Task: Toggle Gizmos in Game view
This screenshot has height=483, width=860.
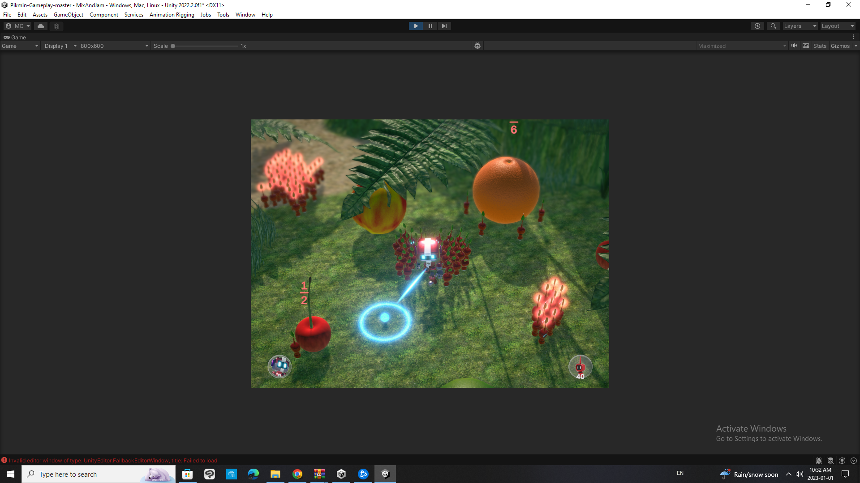Action: 840,46
